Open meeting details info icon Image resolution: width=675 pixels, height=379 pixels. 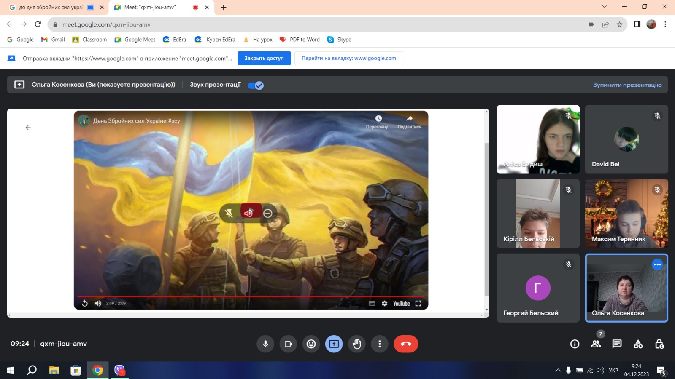pos(575,344)
